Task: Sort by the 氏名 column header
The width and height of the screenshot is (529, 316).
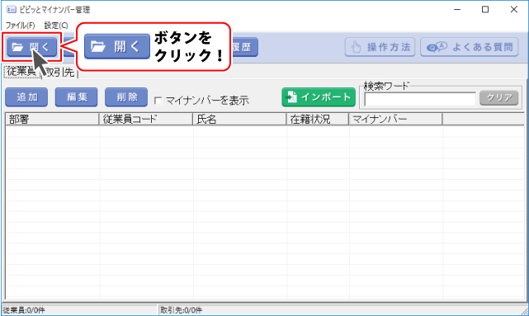Action: click(x=239, y=119)
